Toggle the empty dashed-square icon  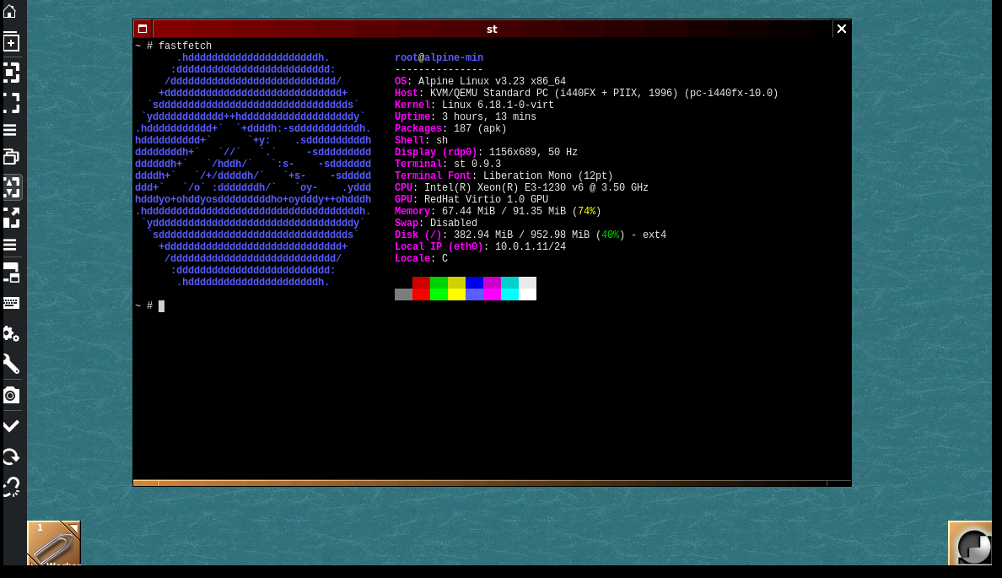click(x=11, y=103)
